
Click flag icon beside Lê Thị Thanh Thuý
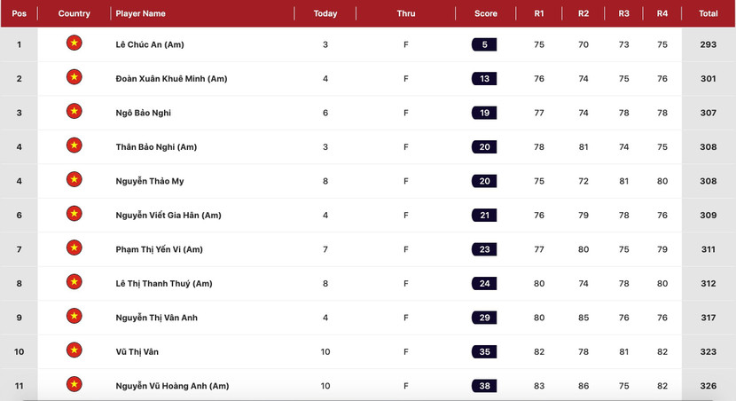coord(74,282)
